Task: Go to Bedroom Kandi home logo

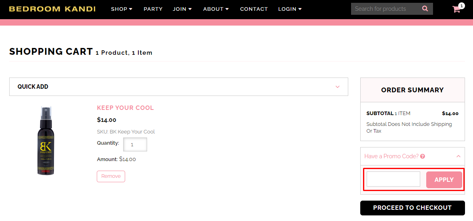Action: (x=52, y=9)
